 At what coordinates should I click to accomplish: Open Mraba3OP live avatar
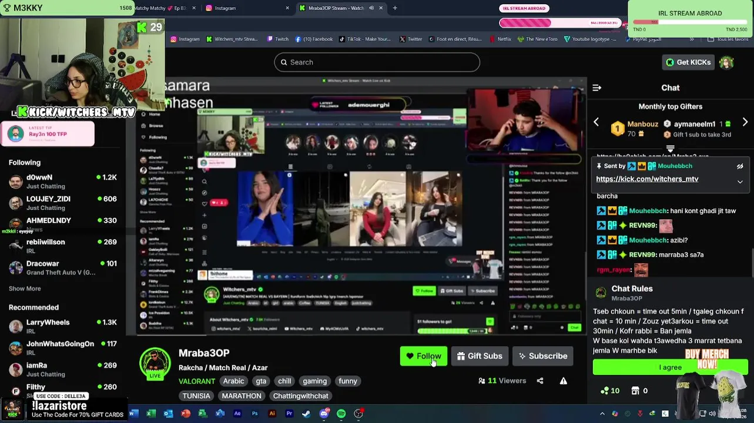click(x=155, y=363)
